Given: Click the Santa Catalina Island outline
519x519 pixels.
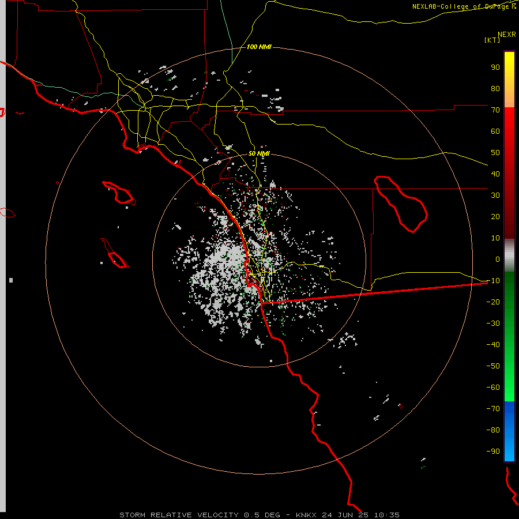Looking at the screenshot, I should coord(119,193).
